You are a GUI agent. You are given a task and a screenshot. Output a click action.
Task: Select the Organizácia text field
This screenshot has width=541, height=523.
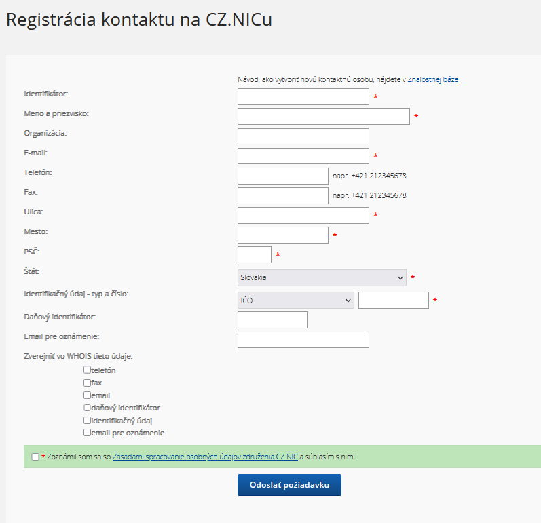303,136
